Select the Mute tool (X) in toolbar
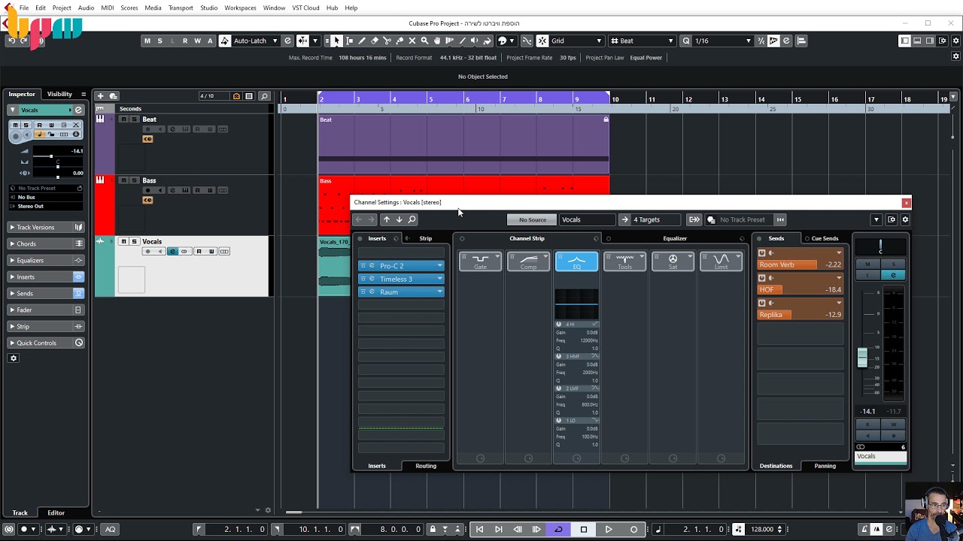 (412, 41)
